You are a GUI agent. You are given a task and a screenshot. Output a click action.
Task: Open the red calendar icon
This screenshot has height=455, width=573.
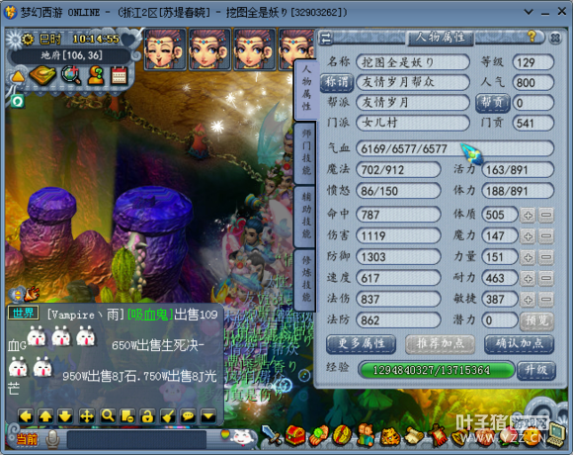[120, 75]
